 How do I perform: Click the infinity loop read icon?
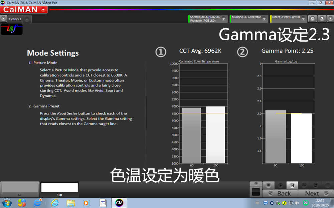click(304, 185)
